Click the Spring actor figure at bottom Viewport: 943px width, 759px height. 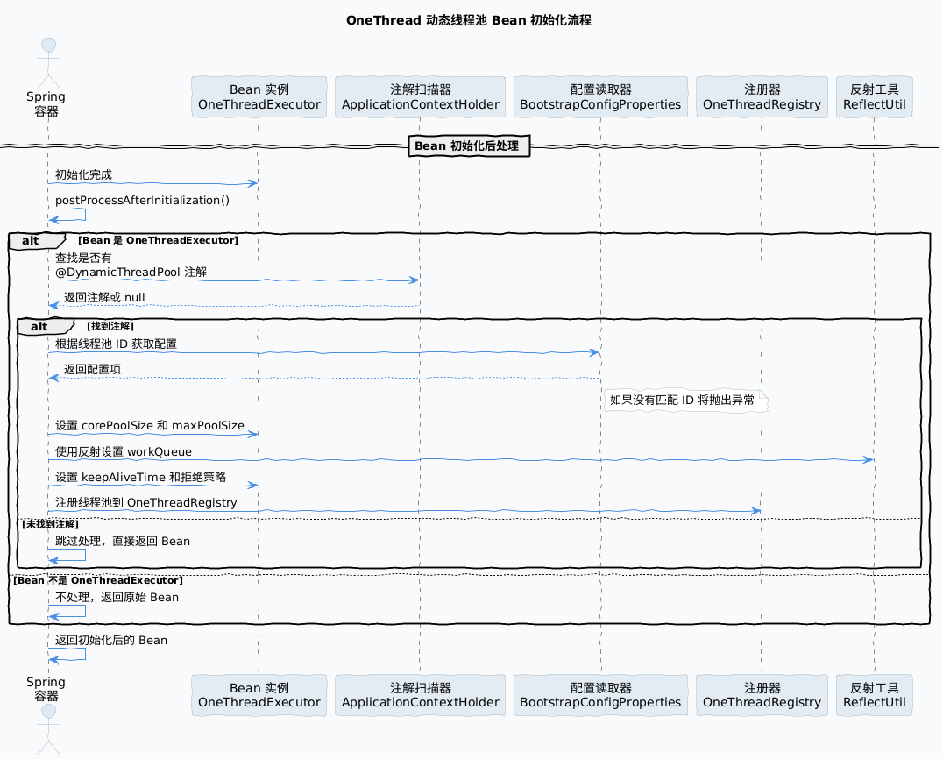point(48,729)
